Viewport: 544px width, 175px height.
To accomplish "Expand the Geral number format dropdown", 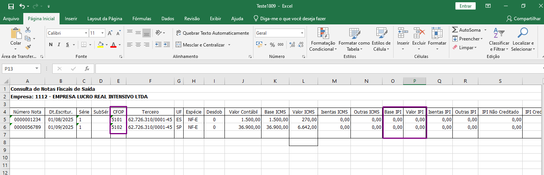I will pos(302,33).
